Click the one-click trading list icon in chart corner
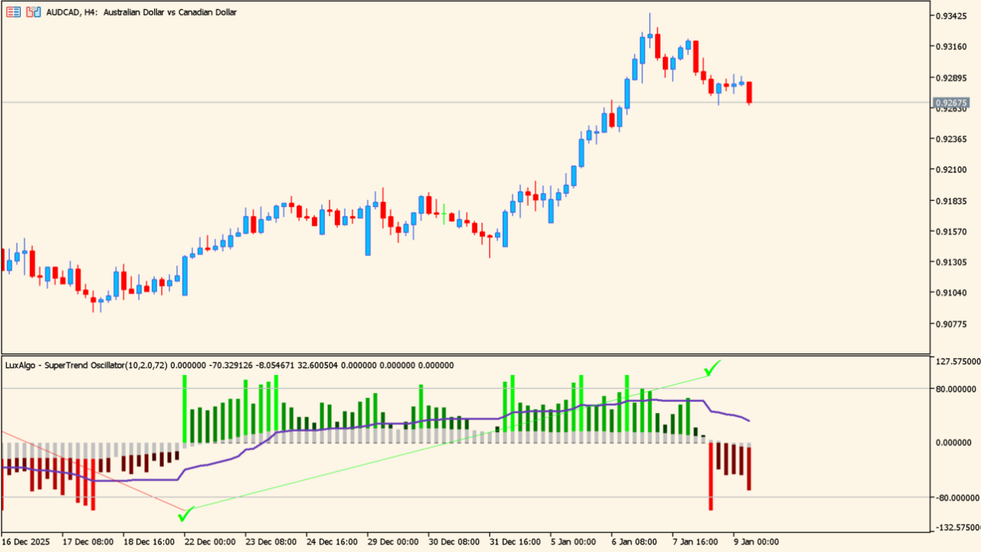981x552 pixels. click(13, 11)
